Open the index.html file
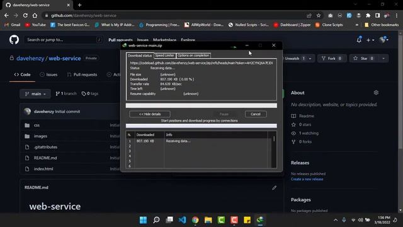Screen dimensions: 403x227 pyautogui.click(x=43, y=169)
